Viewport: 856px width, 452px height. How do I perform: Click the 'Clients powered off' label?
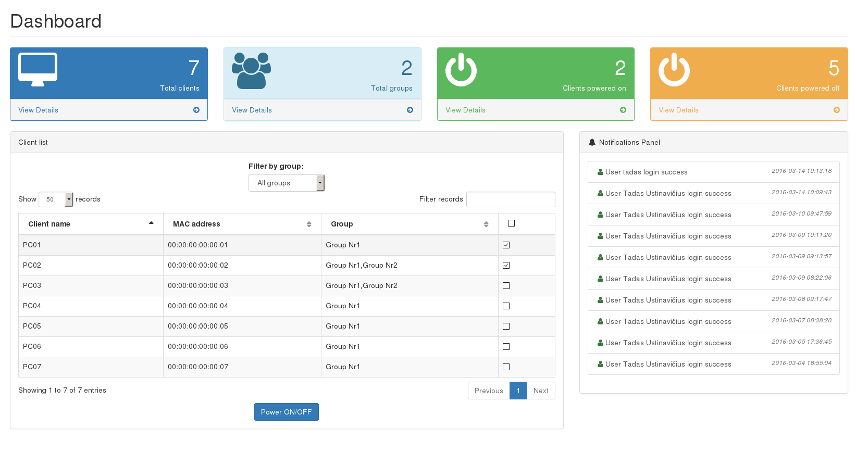pos(808,88)
